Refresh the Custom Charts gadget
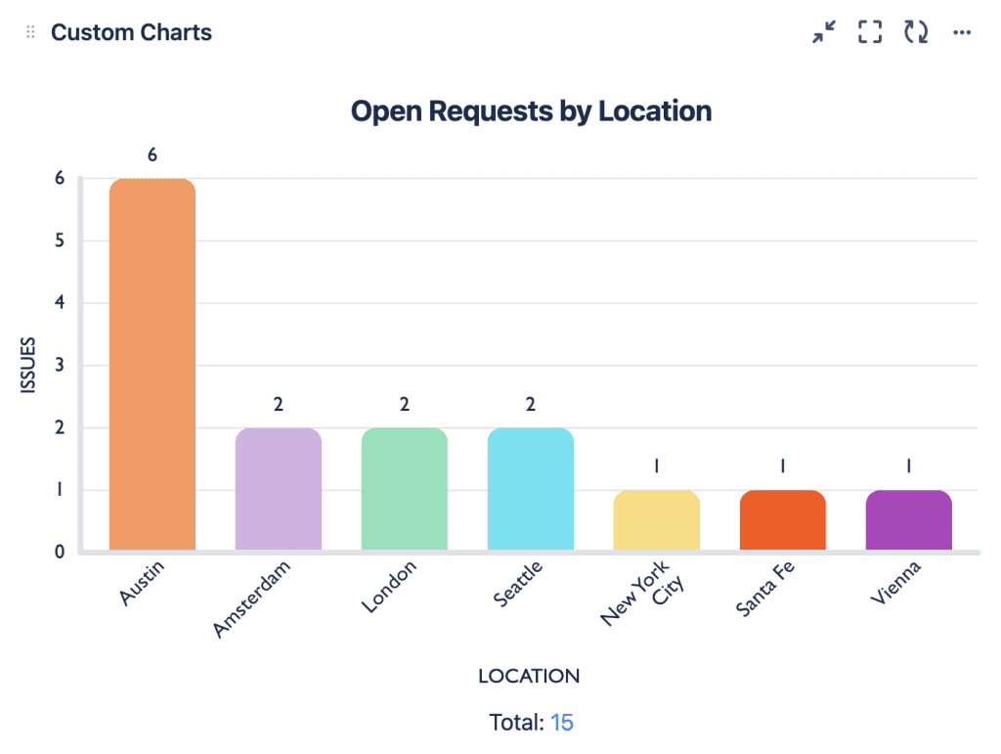This screenshot has height=754, width=1001. (916, 32)
